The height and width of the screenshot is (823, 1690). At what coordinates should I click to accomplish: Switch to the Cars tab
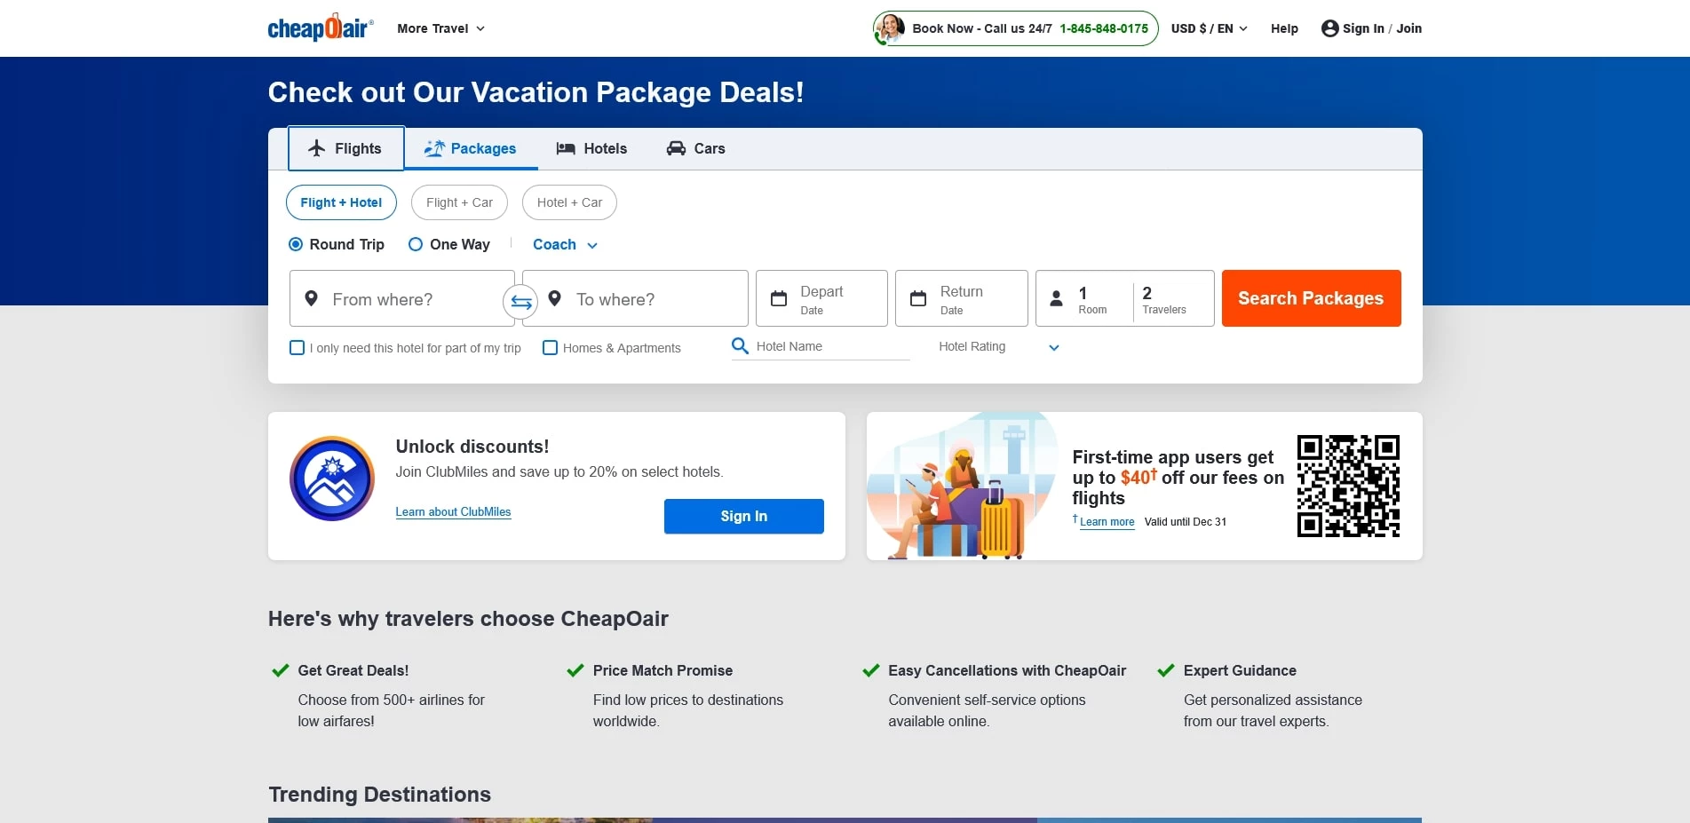point(695,148)
